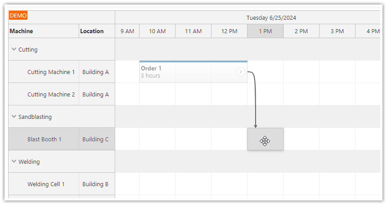
Task: Collapse the Sandblasting group
Action: point(14,117)
